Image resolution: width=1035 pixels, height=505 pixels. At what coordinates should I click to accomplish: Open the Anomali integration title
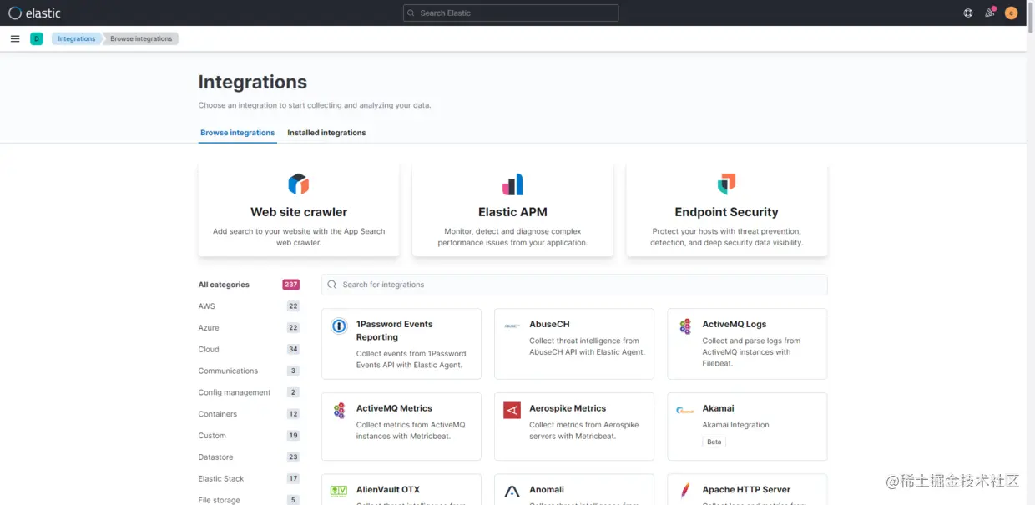(547, 490)
